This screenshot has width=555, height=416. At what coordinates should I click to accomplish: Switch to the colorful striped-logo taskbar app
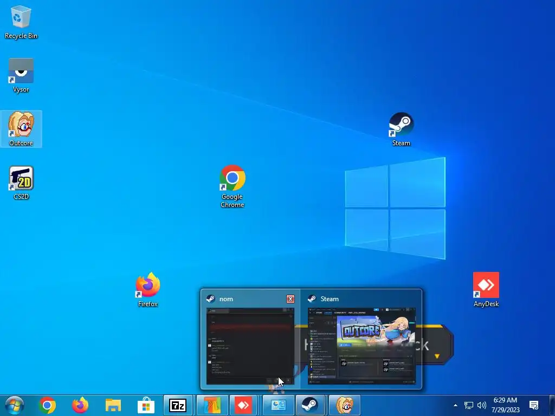[212, 405]
